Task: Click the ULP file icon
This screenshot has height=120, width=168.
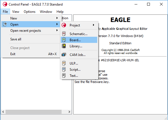Action: (64, 63)
